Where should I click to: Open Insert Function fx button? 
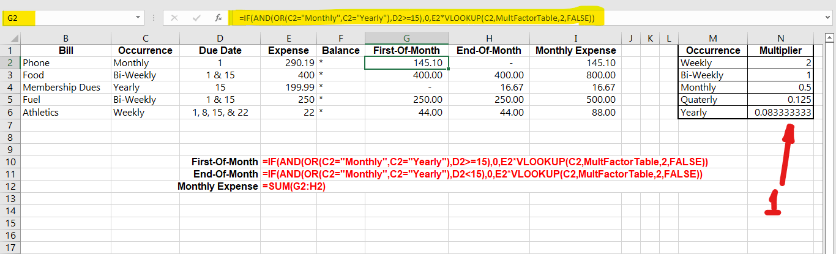coord(218,18)
